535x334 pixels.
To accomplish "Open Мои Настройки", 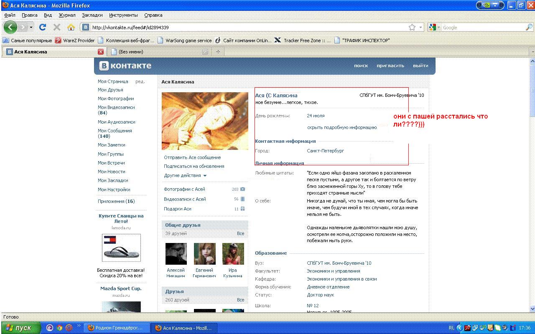I will point(114,190).
